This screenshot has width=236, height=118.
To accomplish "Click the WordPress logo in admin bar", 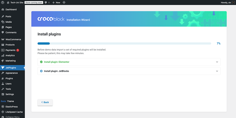I will pyautogui.click(x=3, y=2).
